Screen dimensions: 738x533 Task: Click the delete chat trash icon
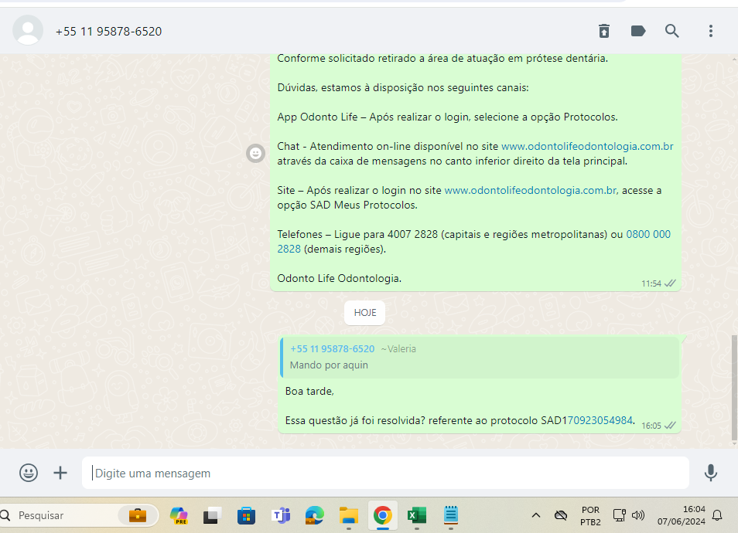[604, 31]
